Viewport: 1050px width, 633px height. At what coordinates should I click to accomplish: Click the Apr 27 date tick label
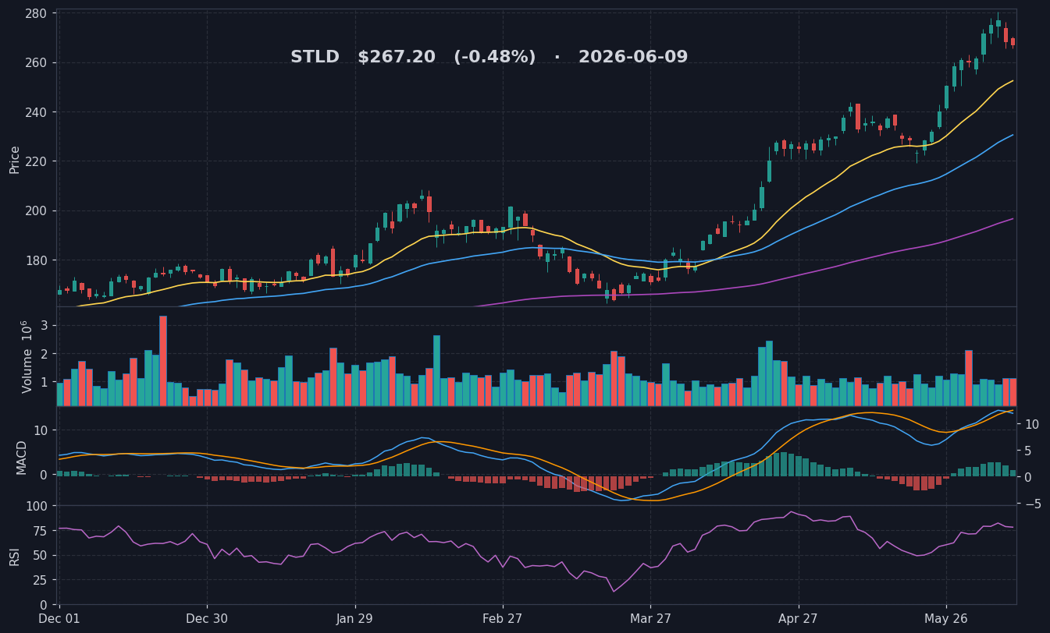click(799, 619)
